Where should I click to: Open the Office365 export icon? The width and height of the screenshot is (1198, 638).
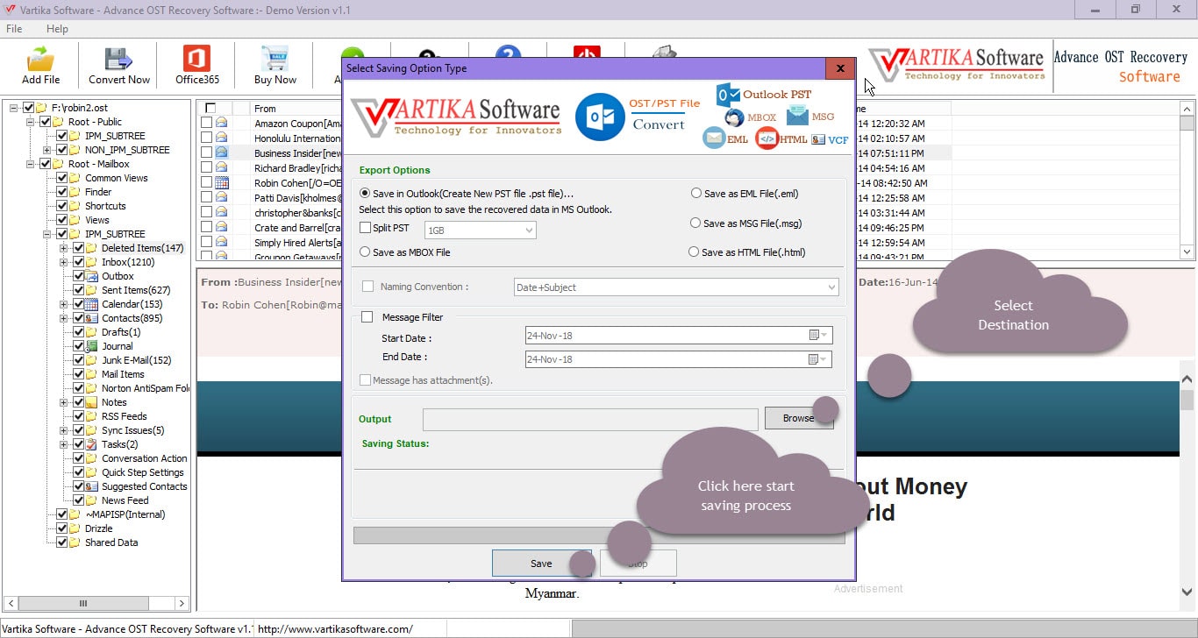tap(196, 60)
